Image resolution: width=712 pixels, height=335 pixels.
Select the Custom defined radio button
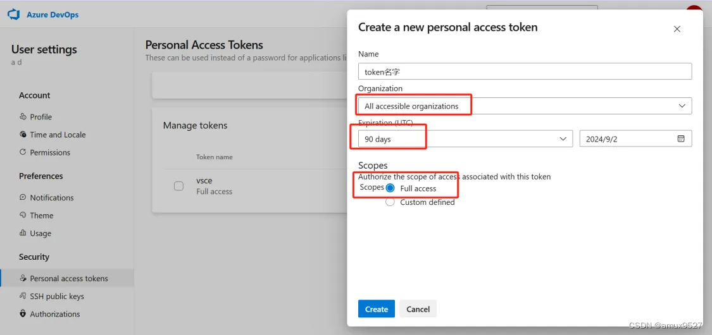pos(390,202)
